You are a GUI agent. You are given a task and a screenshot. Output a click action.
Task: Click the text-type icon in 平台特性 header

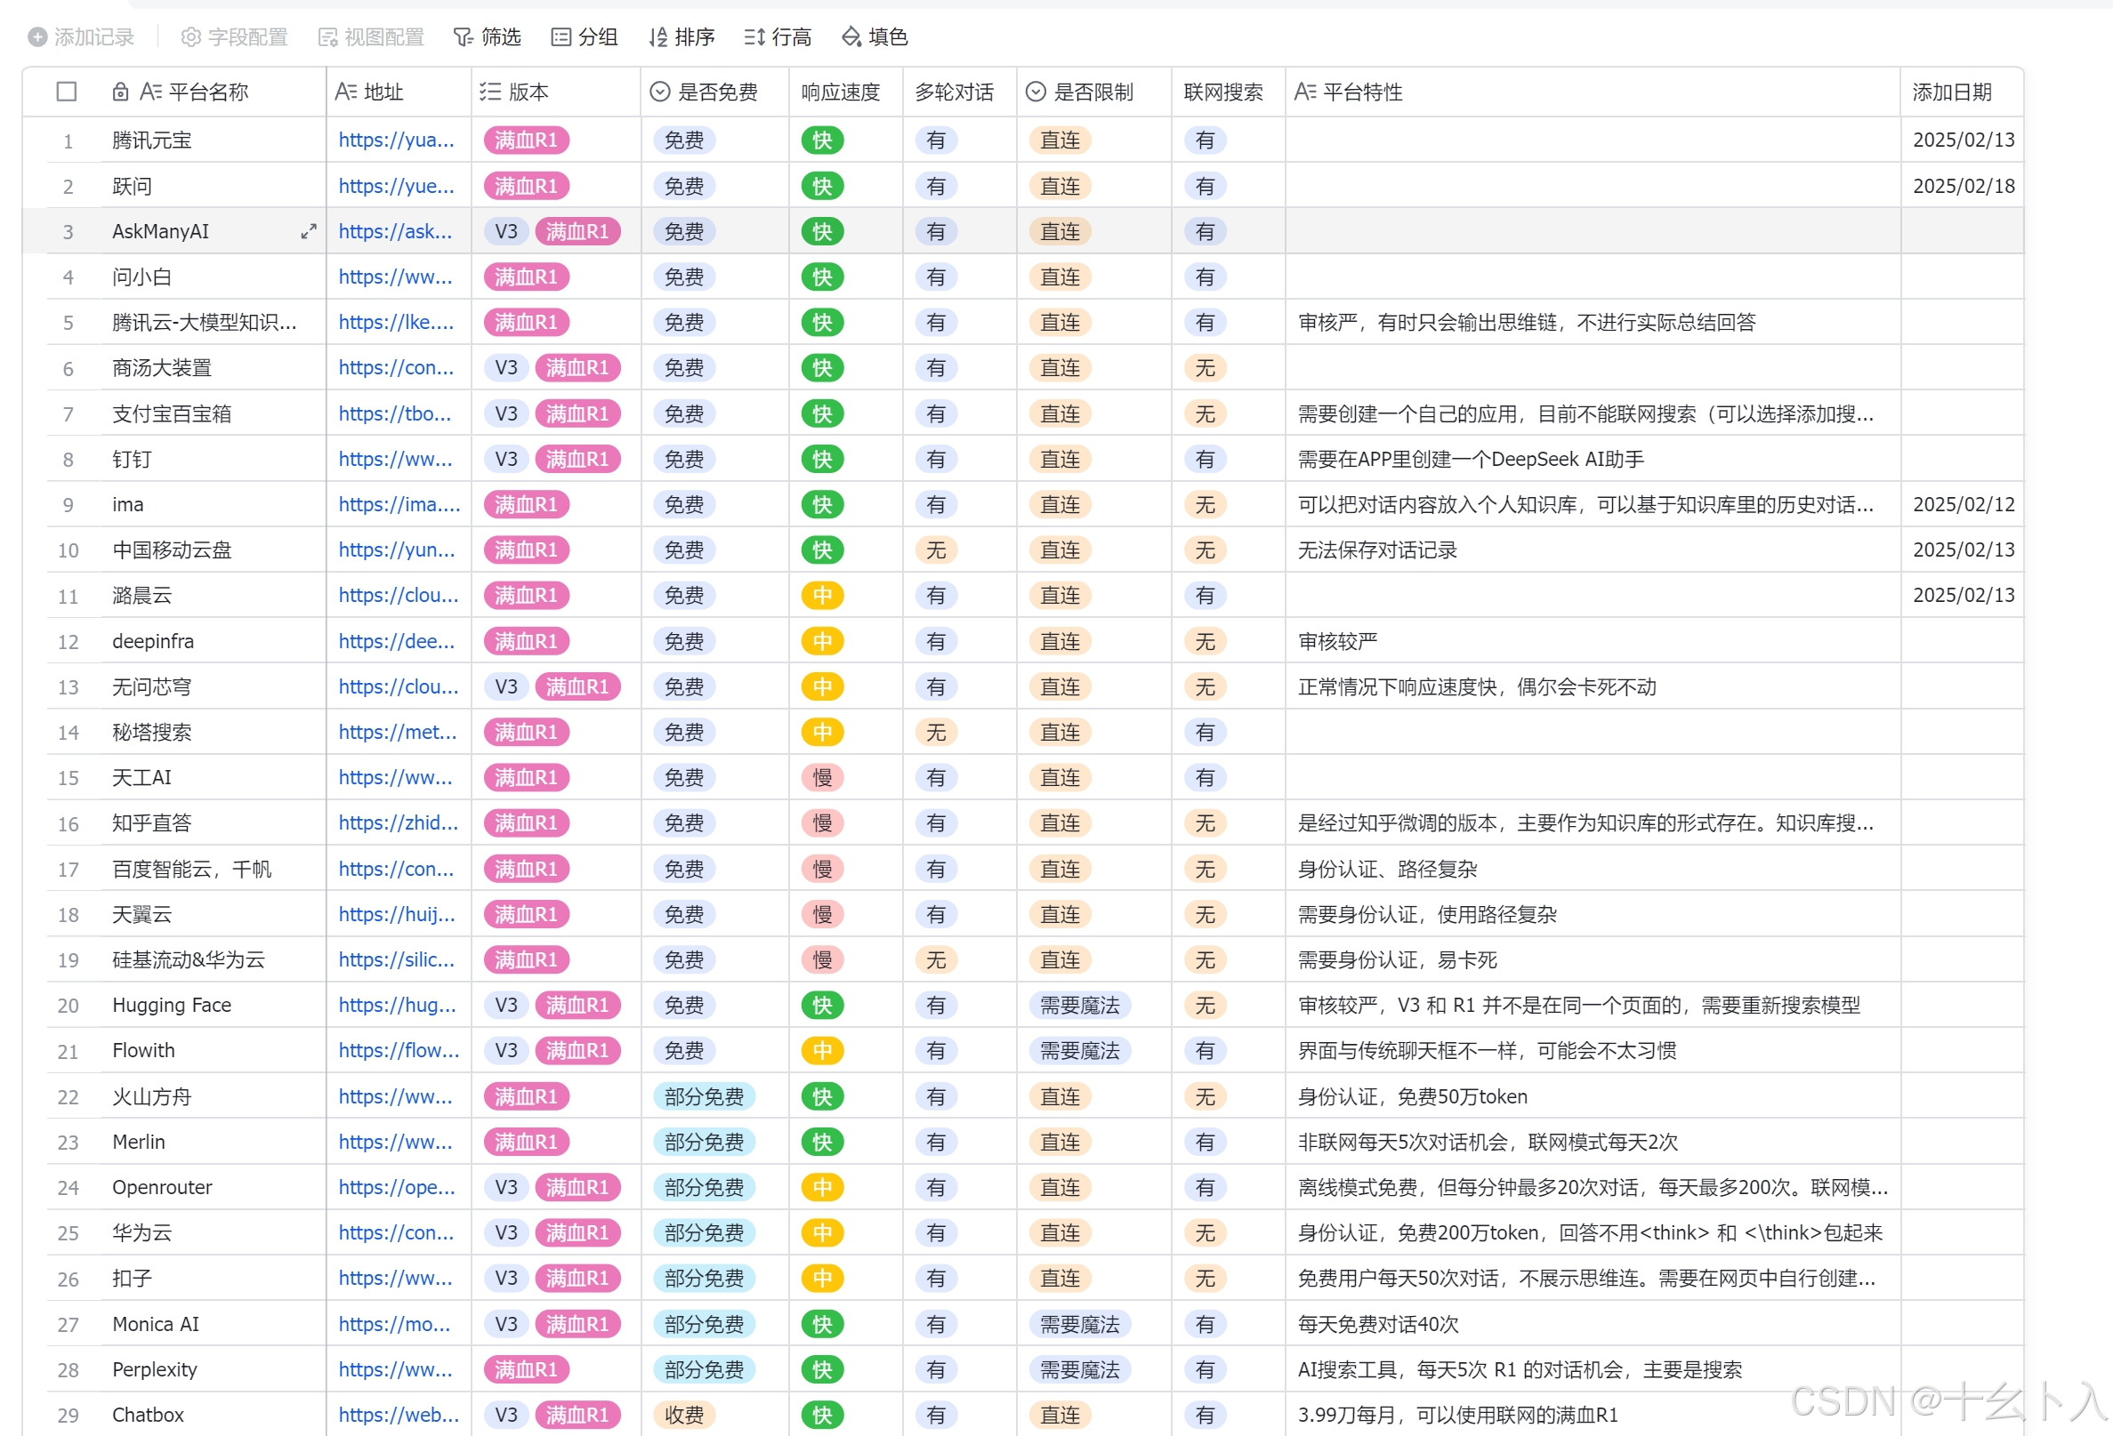[1304, 92]
